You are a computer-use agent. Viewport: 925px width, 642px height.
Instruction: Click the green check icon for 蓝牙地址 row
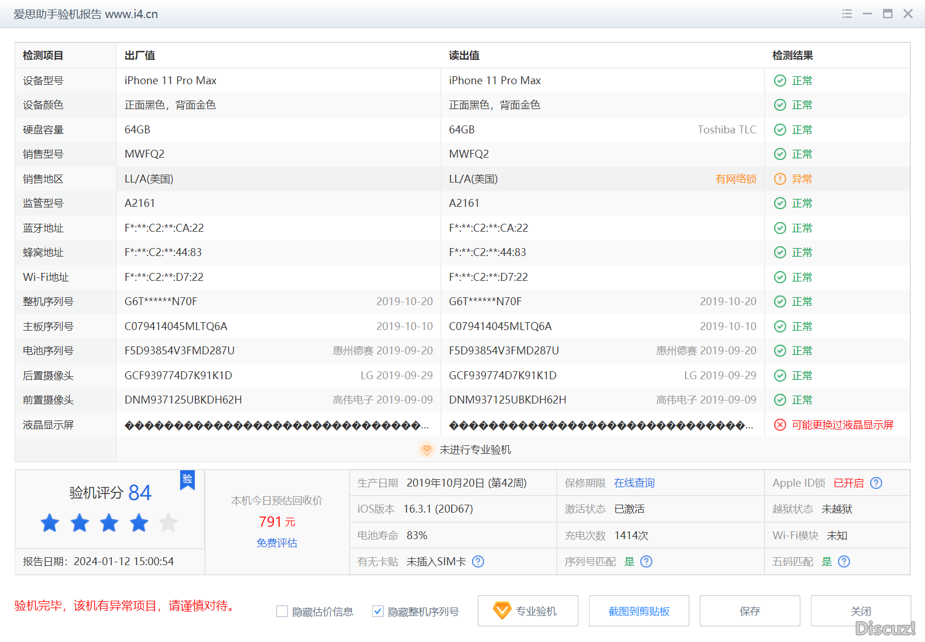tap(780, 228)
